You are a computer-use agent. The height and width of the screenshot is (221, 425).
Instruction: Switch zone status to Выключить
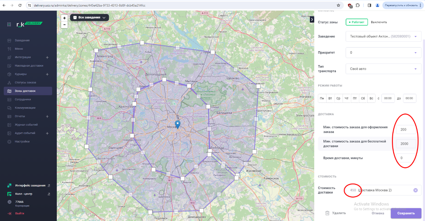379,22
